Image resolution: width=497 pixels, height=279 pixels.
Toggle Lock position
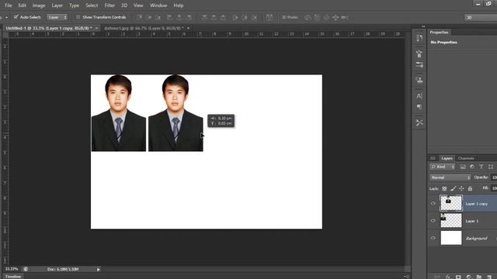461,188
